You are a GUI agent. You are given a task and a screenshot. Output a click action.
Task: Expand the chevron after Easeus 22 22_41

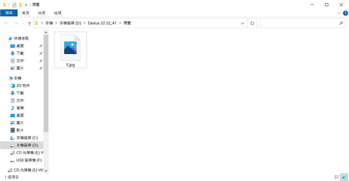tap(120, 23)
